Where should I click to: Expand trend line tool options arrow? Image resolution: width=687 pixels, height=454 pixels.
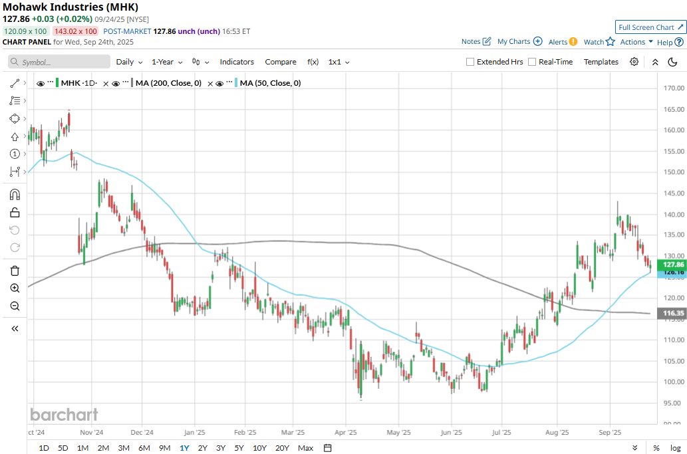pos(25,83)
